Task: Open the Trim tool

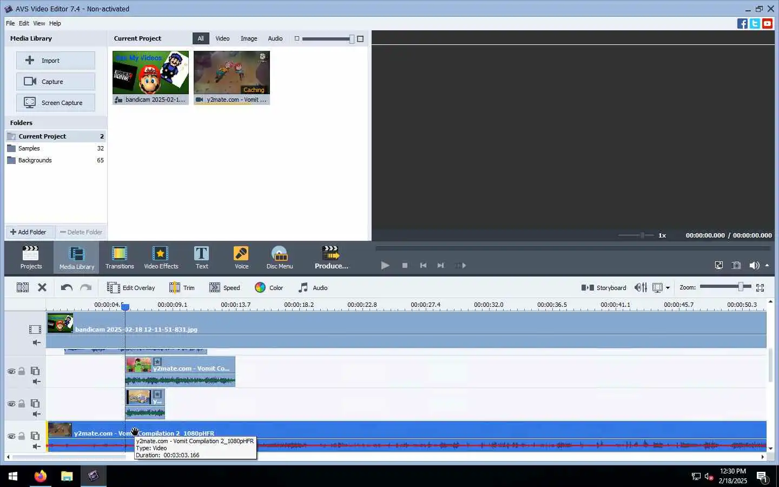Action: (x=182, y=288)
